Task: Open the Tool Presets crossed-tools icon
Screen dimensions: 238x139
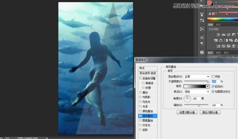Action: [x=202, y=29]
